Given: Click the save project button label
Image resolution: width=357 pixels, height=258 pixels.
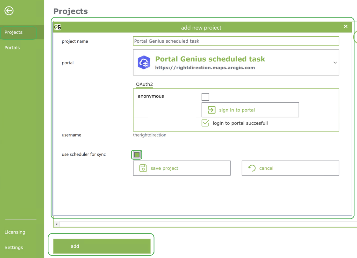Looking at the screenshot, I should pyautogui.click(x=164, y=168).
